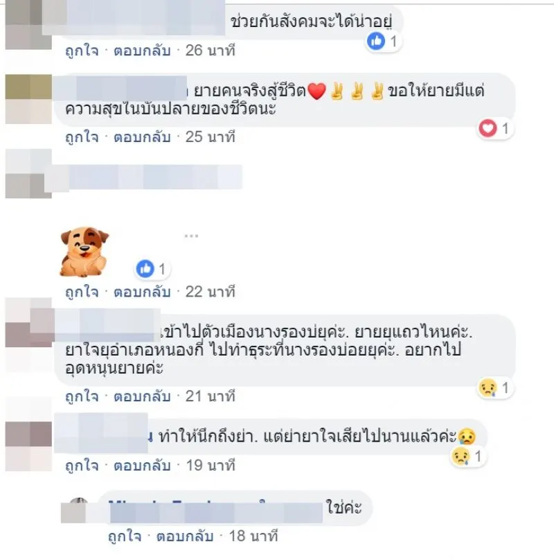This screenshot has height=560, width=554.
Task: Like the nested reply from 18 minutes ago
Action: pyautogui.click(x=125, y=536)
